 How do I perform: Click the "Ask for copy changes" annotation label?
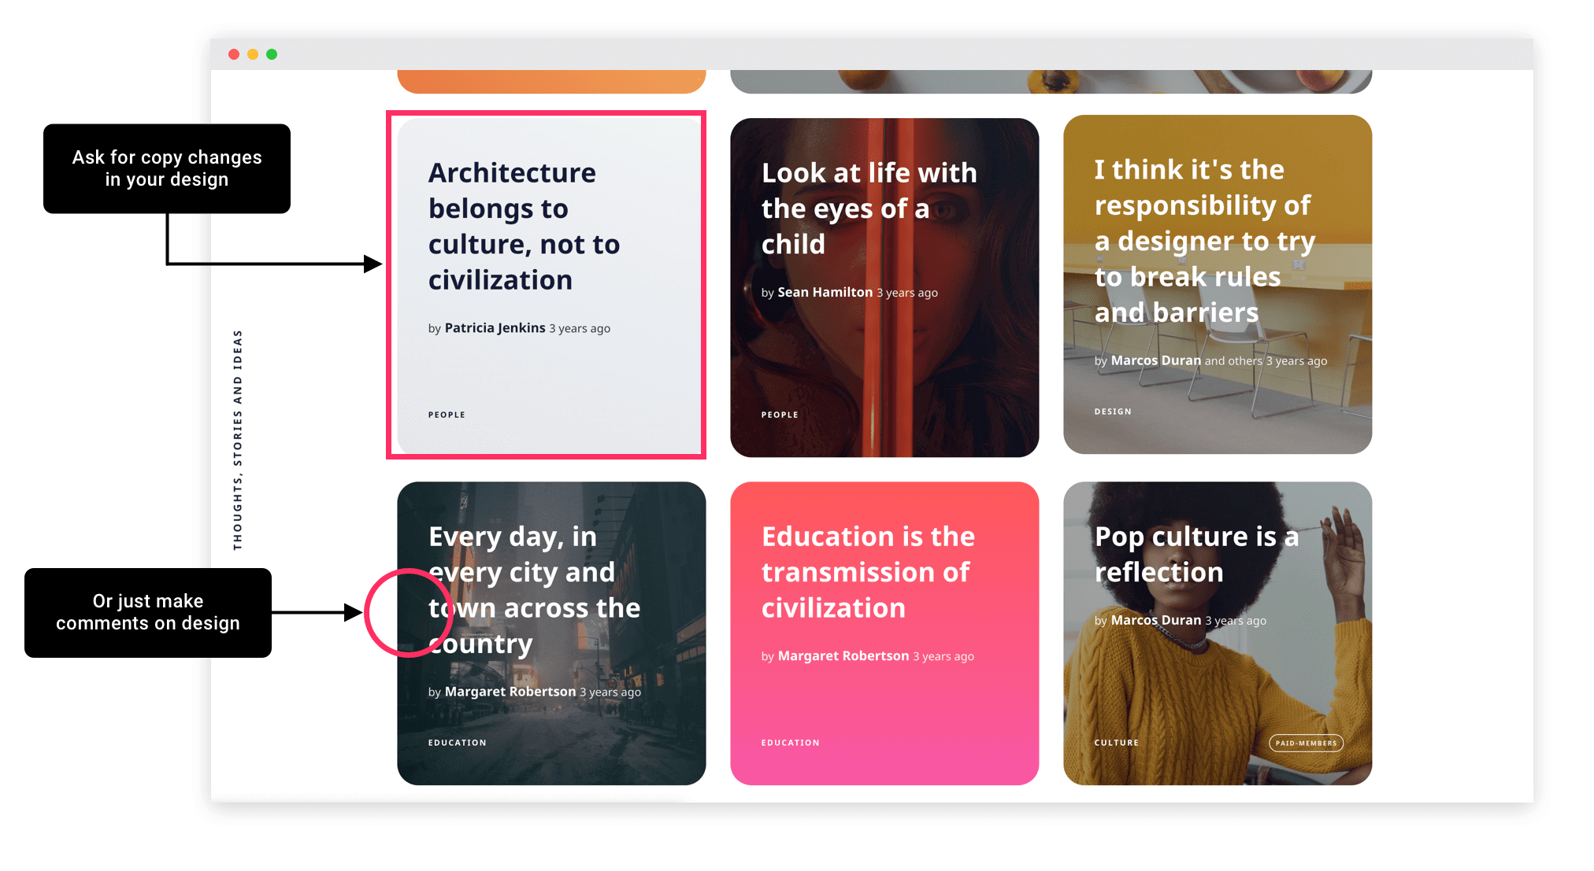tap(167, 168)
